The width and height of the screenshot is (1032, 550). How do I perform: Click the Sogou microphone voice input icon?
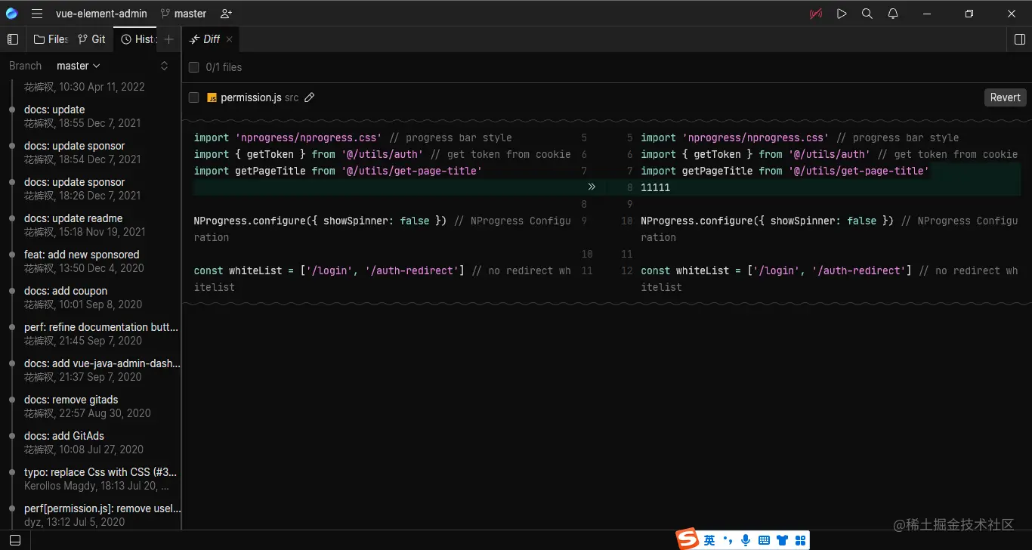745,539
